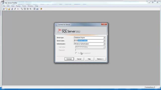Maximize the SQL Server Profiler window

(153, 2)
